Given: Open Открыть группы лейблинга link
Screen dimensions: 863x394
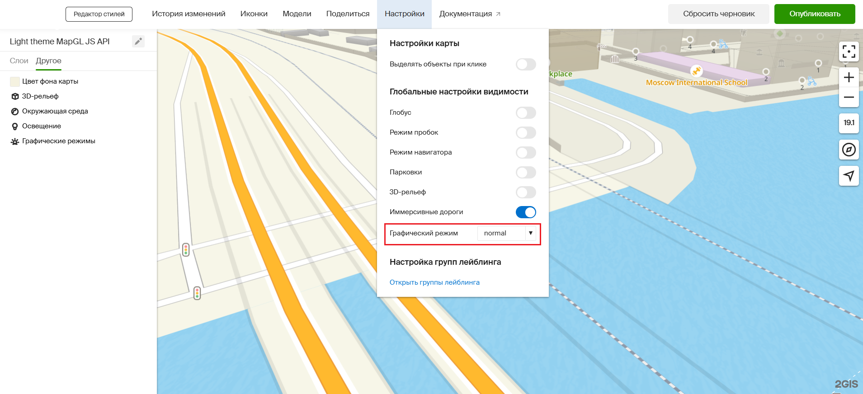Looking at the screenshot, I should pos(434,282).
